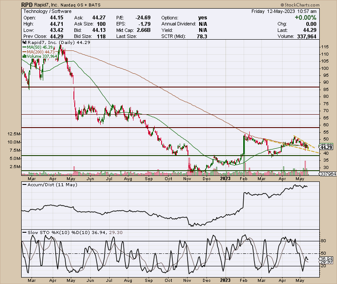Click the Volume 337,964 legend text

[x=42, y=56]
